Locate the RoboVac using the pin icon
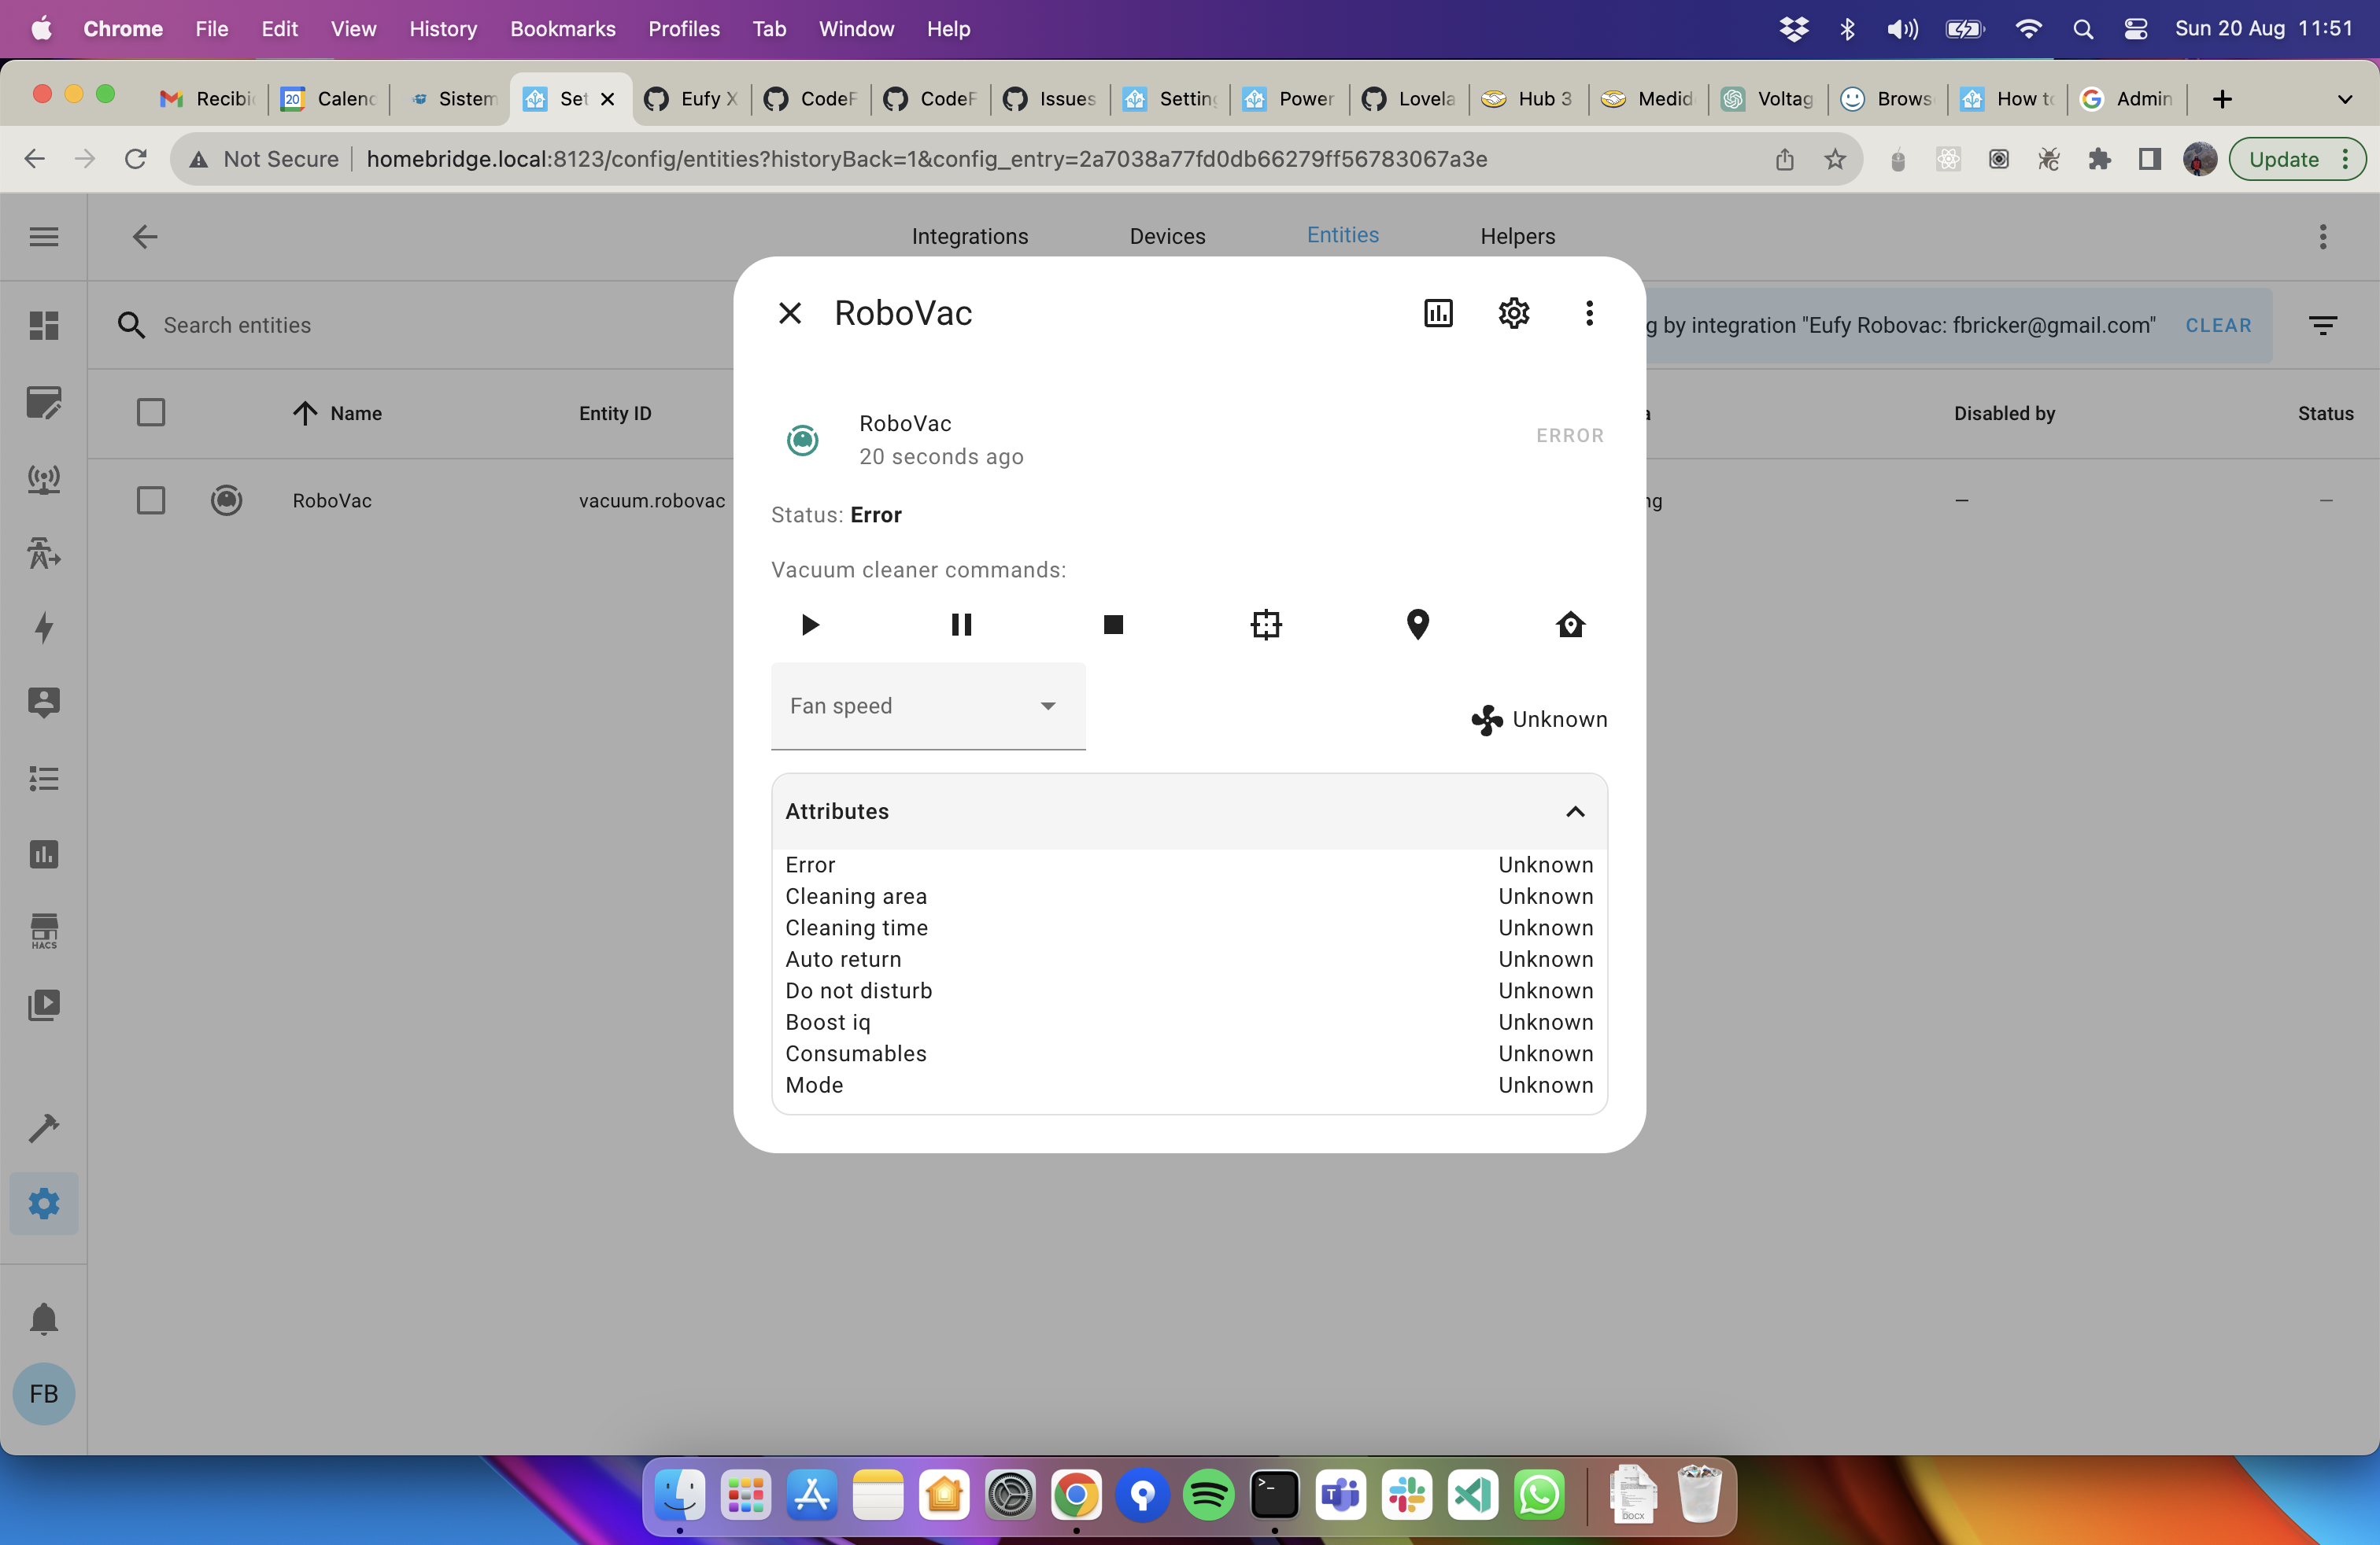Viewport: 2380px width, 1545px height. point(1417,625)
